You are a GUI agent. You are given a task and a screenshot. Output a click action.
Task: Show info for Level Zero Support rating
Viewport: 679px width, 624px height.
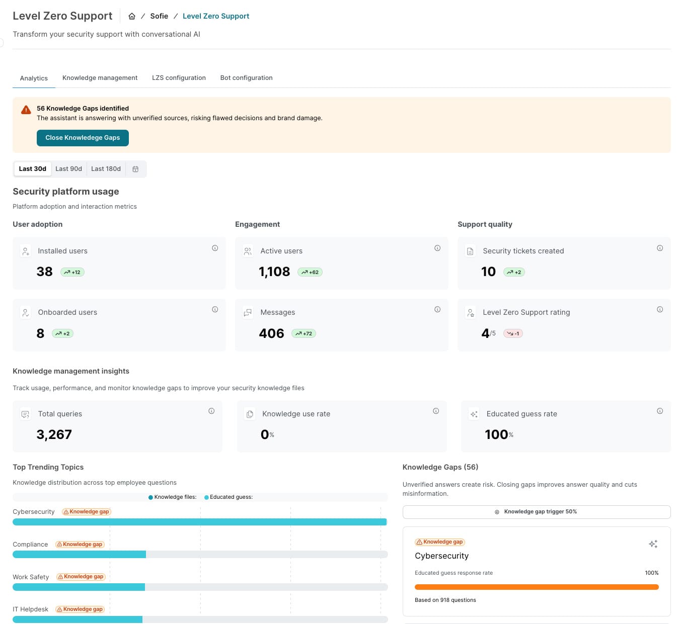(660, 309)
